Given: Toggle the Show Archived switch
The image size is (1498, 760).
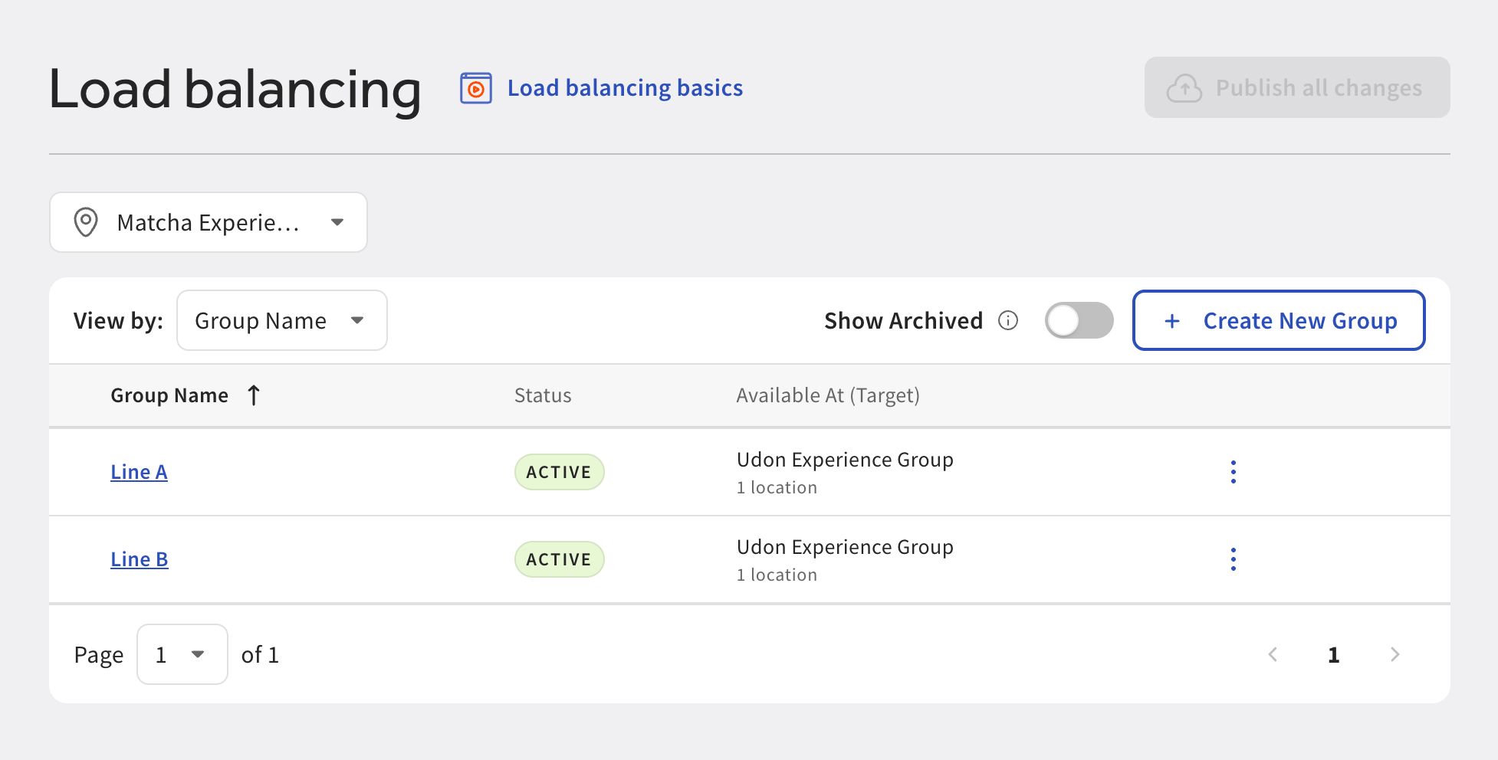Looking at the screenshot, I should (1079, 320).
